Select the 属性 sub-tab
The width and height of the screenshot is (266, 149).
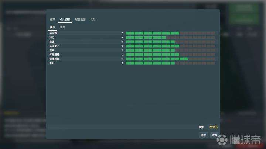(x=52, y=27)
